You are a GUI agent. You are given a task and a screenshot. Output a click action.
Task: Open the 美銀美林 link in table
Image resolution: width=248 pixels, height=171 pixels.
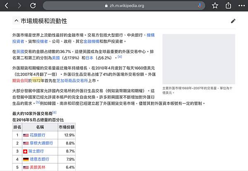click(38, 167)
